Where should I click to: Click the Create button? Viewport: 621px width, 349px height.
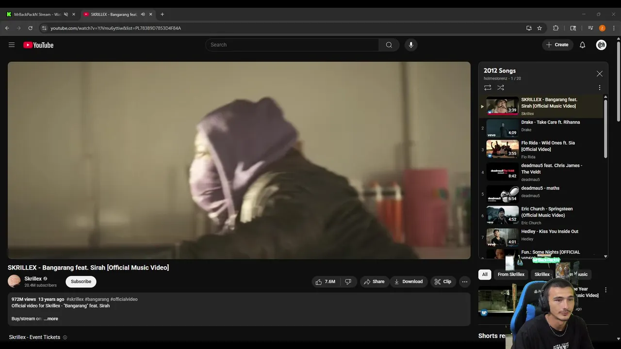pos(557,45)
